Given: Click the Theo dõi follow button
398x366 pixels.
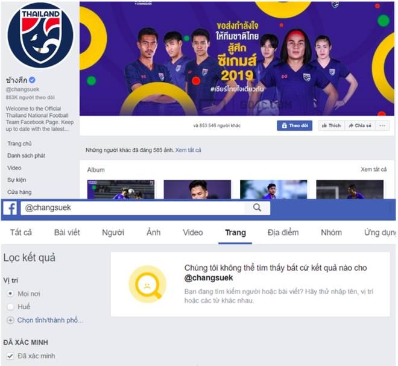Looking at the screenshot, I should pos(294,125).
